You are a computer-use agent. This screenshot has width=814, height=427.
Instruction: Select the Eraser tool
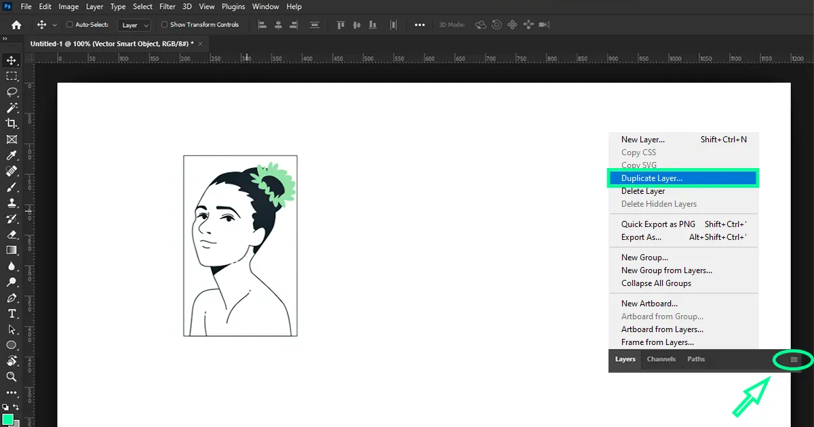coord(12,235)
